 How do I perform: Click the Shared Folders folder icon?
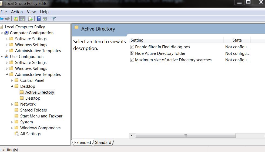coord(16,110)
